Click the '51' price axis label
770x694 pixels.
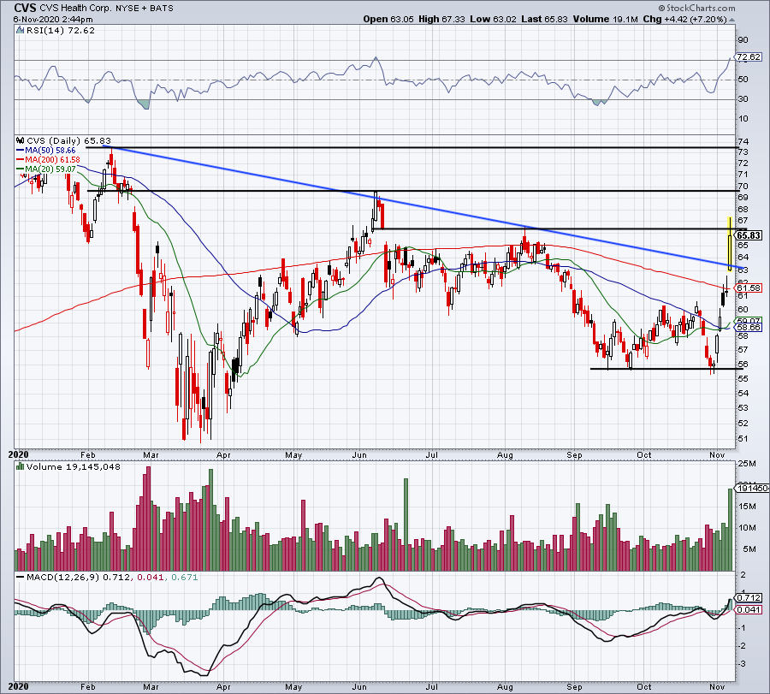(x=743, y=439)
